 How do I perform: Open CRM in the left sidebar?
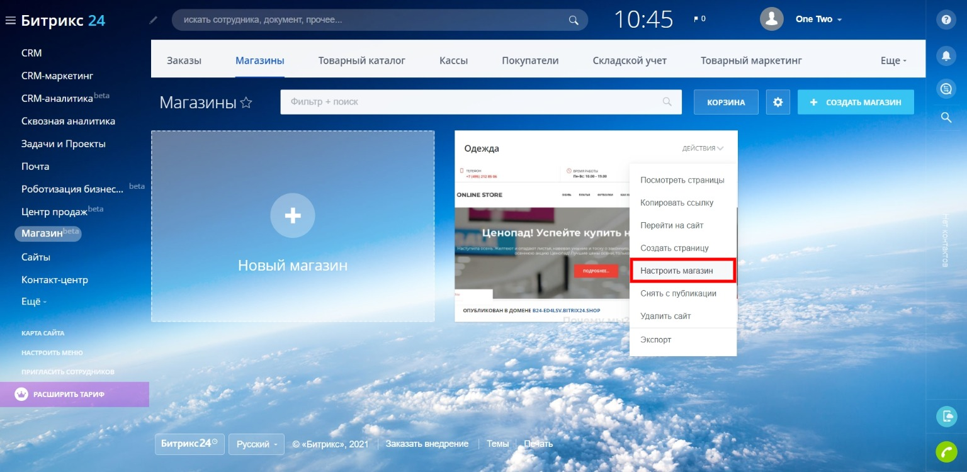[x=31, y=53]
